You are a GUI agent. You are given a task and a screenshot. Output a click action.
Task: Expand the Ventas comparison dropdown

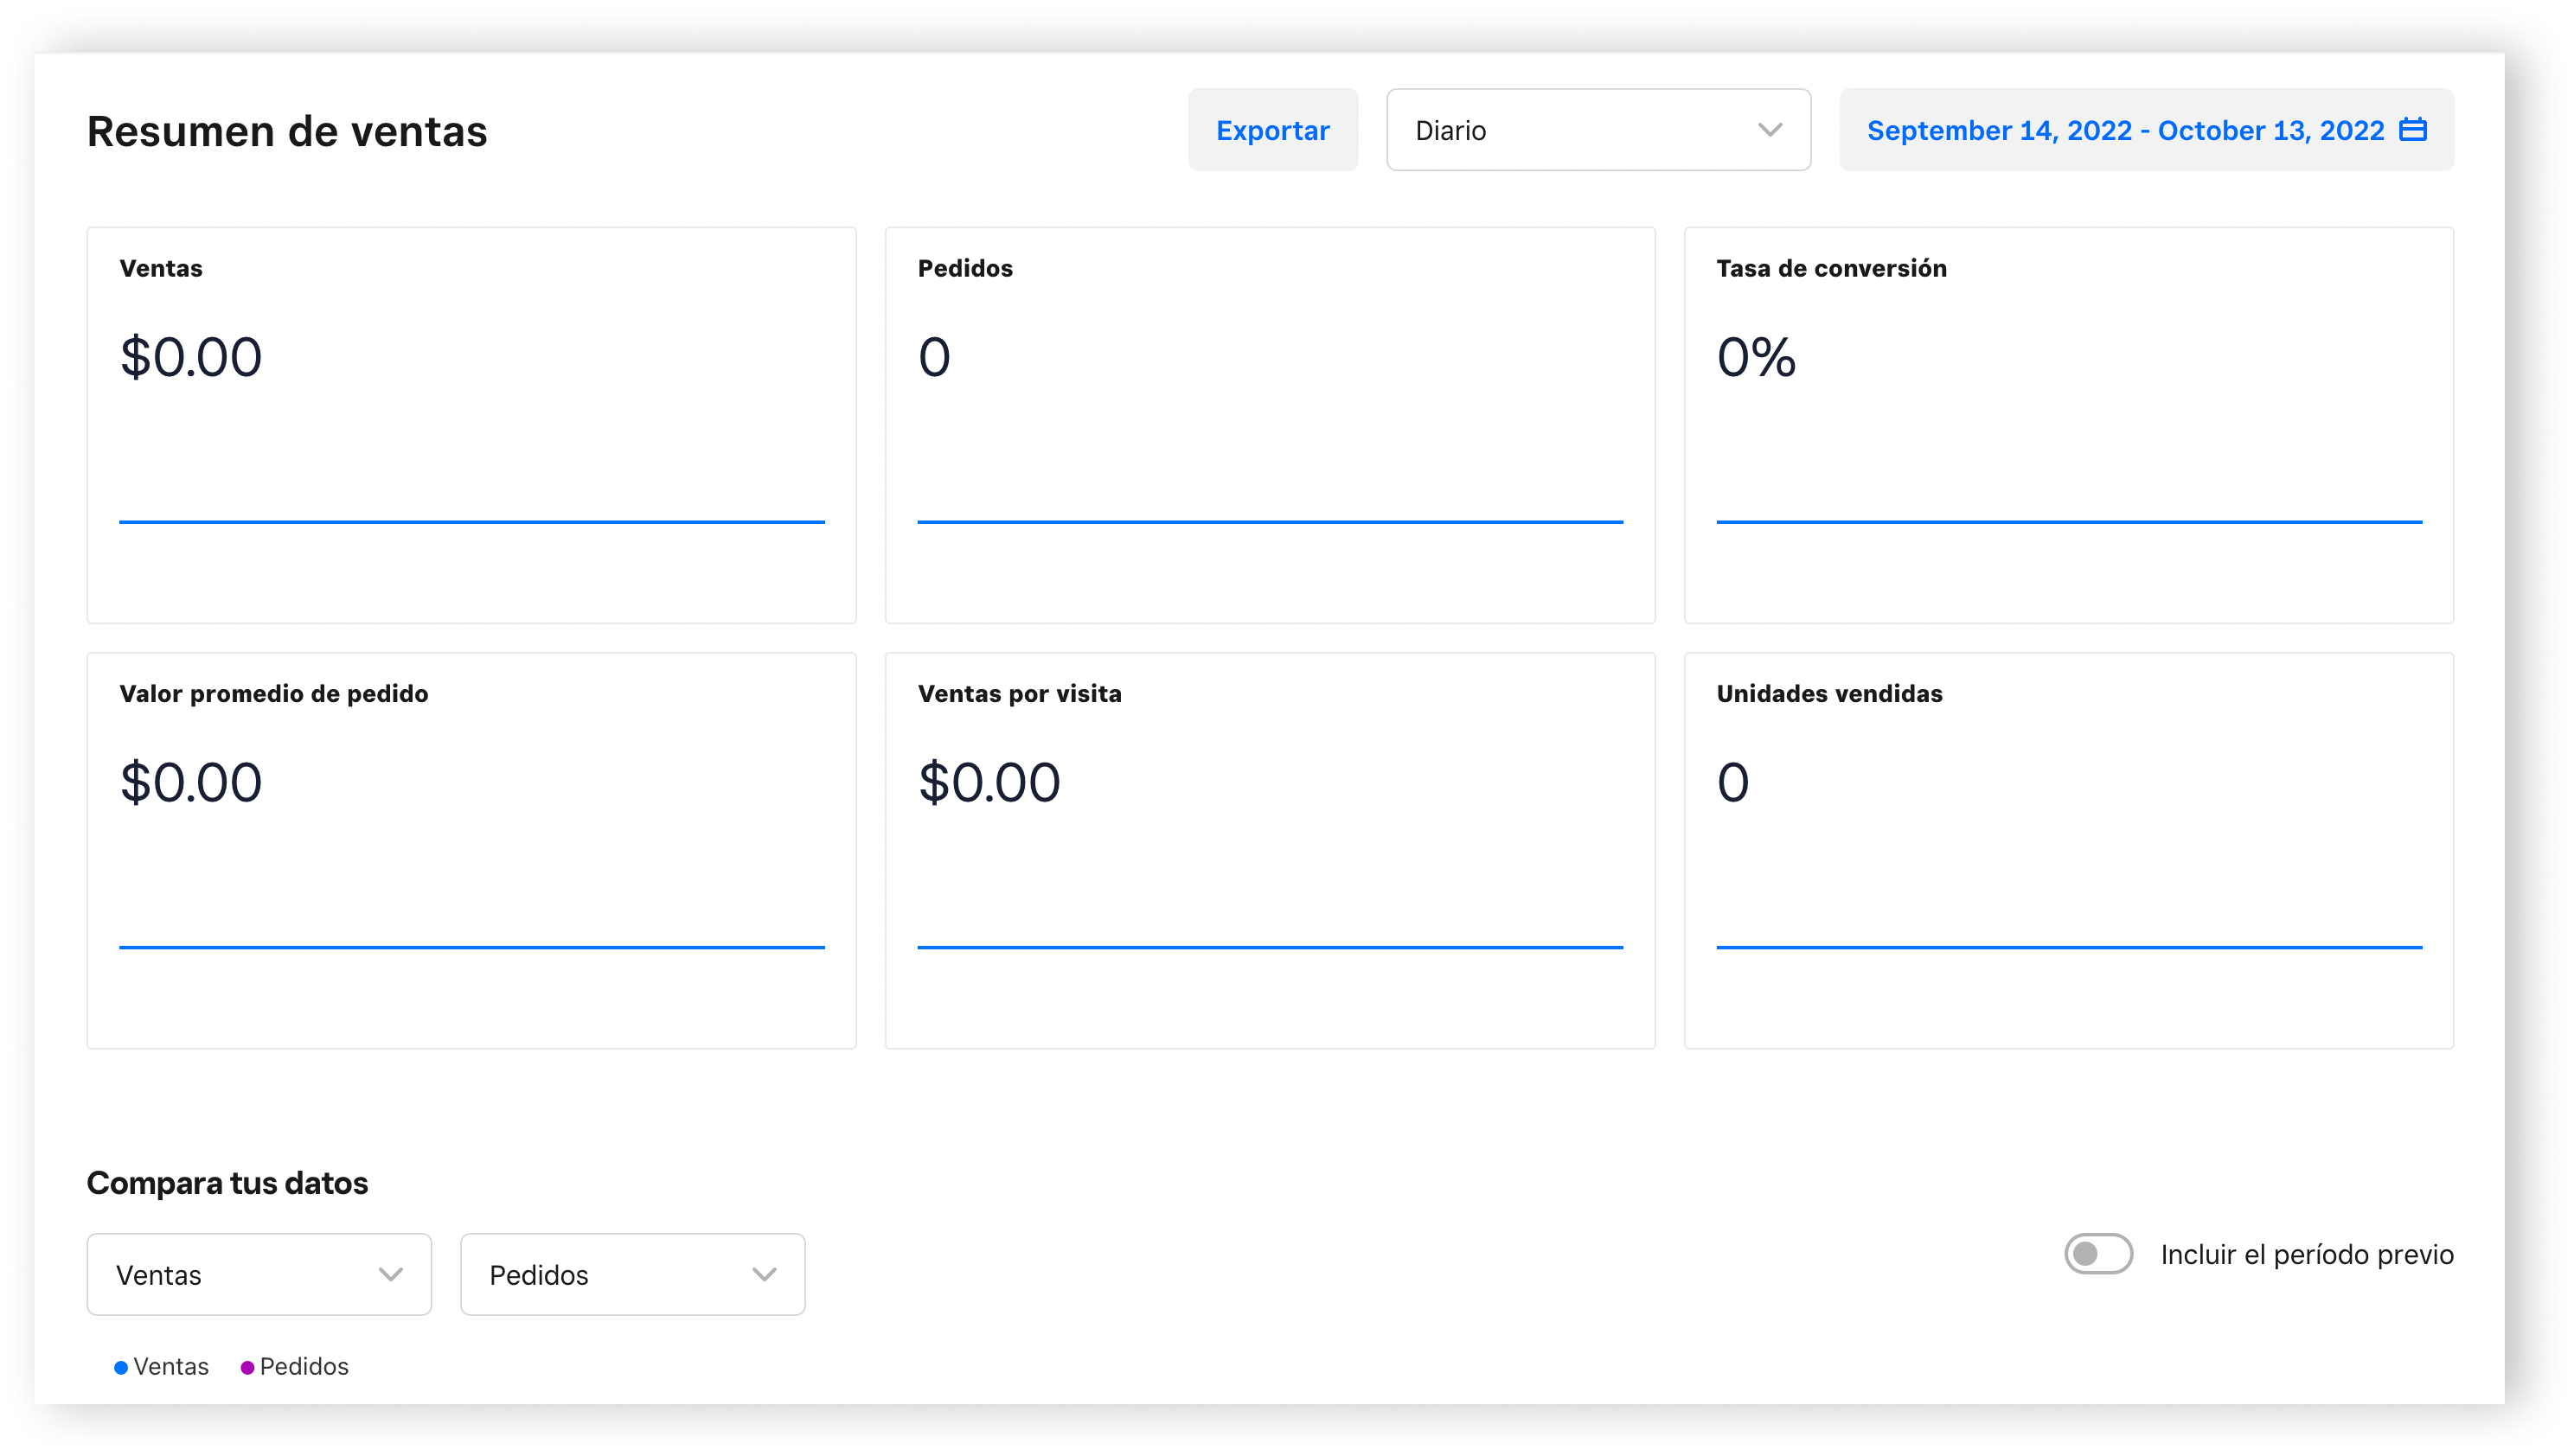[258, 1274]
